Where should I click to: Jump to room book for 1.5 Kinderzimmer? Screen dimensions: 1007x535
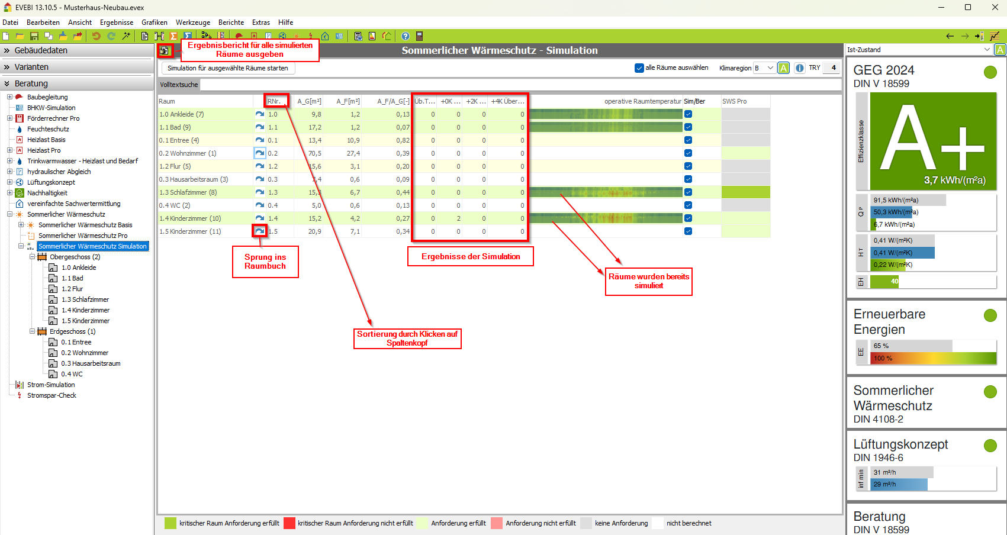pyautogui.click(x=259, y=231)
